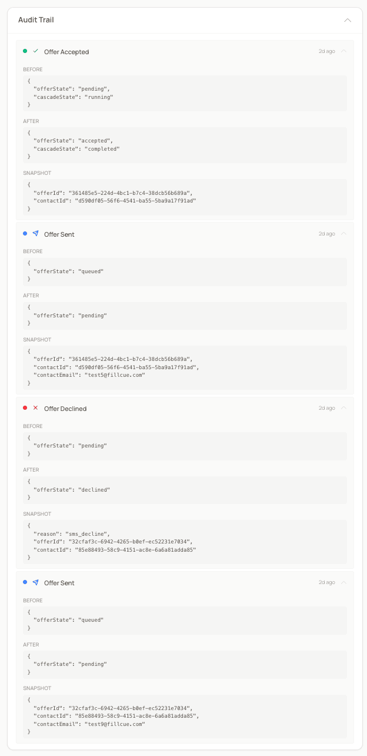Collapse the Audit Trail panel chevron

tap(348, 20)
